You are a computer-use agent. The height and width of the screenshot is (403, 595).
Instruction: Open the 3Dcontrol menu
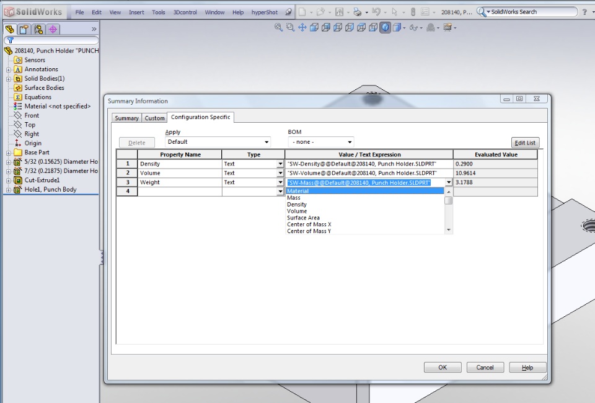point(185,12)
